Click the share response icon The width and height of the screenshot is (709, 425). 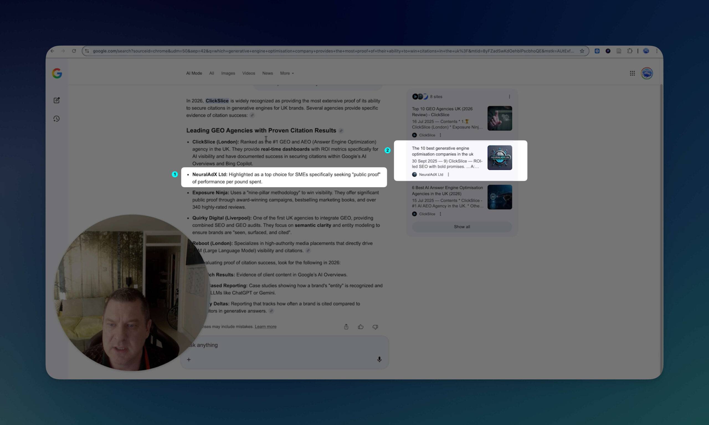346,327
